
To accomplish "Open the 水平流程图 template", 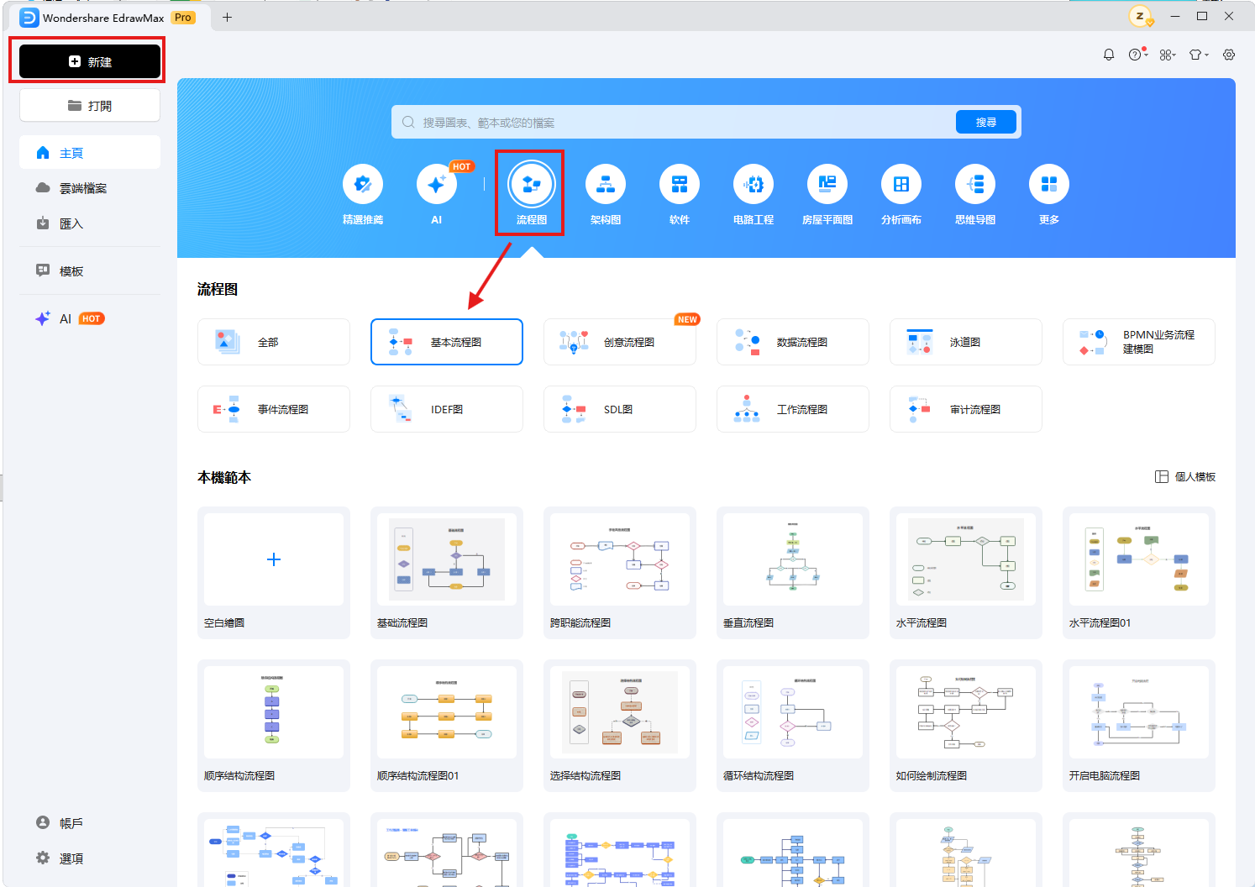I will (966, 573).
